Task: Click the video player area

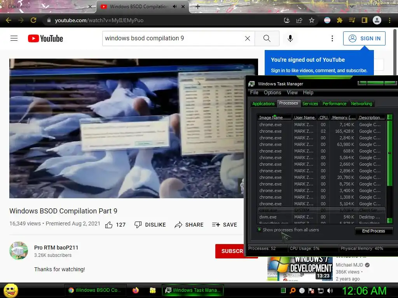Action: point(127,128)
